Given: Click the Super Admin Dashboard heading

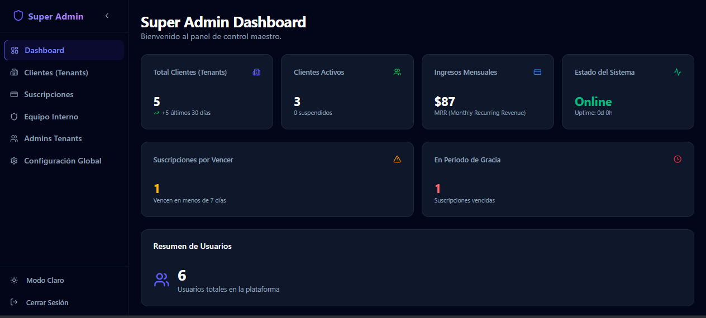Looking at the screenshot, I should (x=223, y=22).
